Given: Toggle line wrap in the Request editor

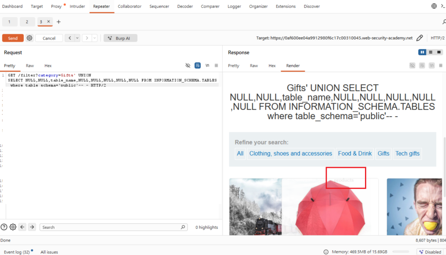Looking at the screenshot, I should point(197,65).
